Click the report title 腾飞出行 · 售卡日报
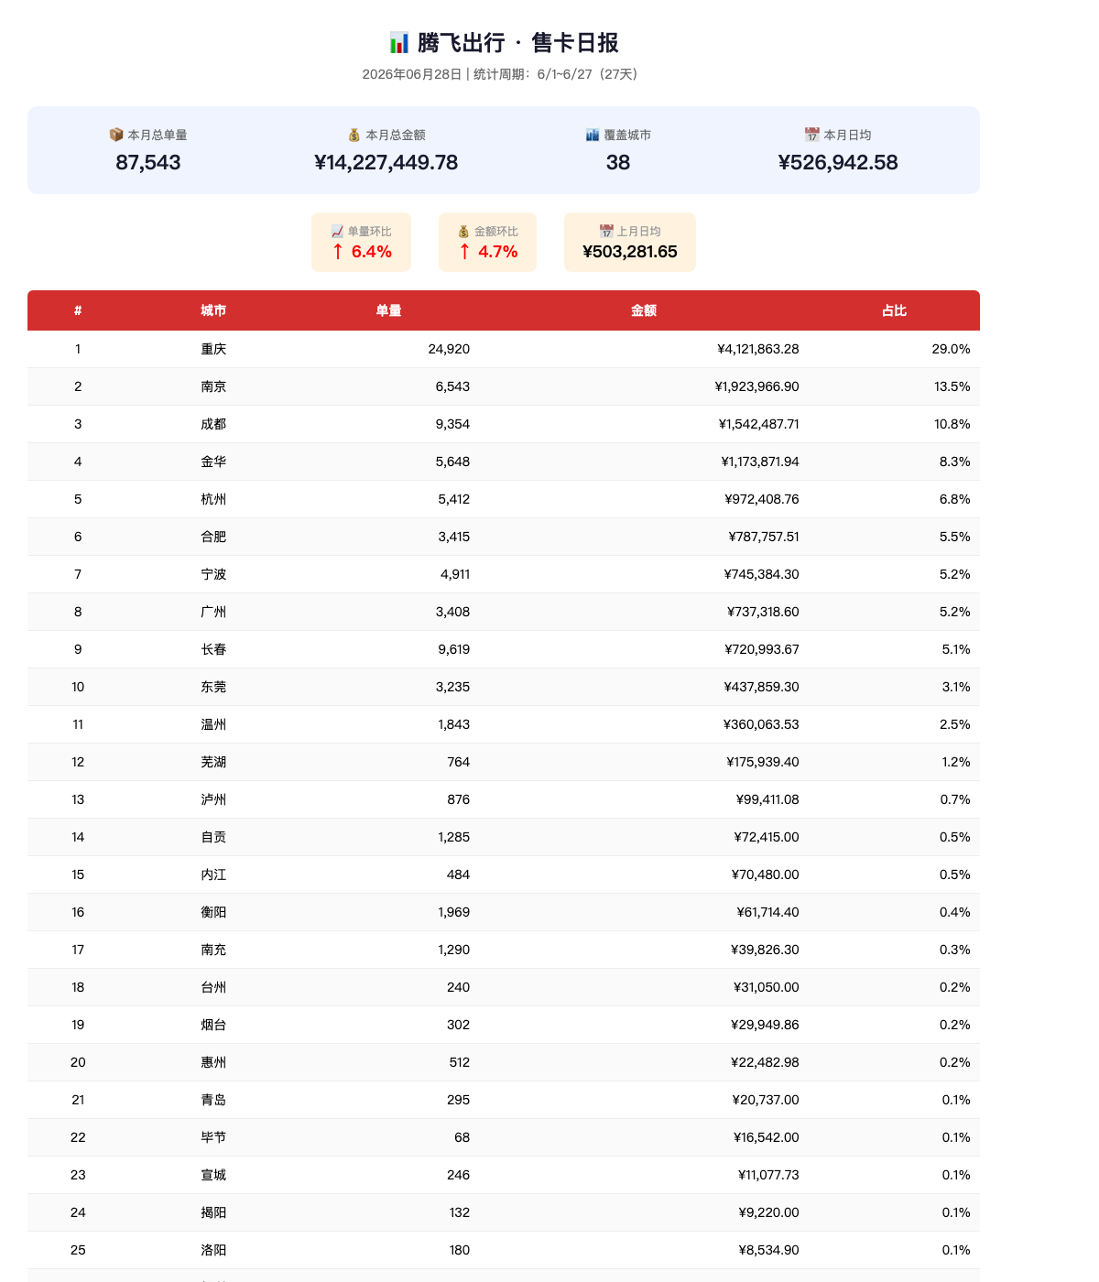The height and width of the screenshot is (1282, 1099). coord(518,43)
